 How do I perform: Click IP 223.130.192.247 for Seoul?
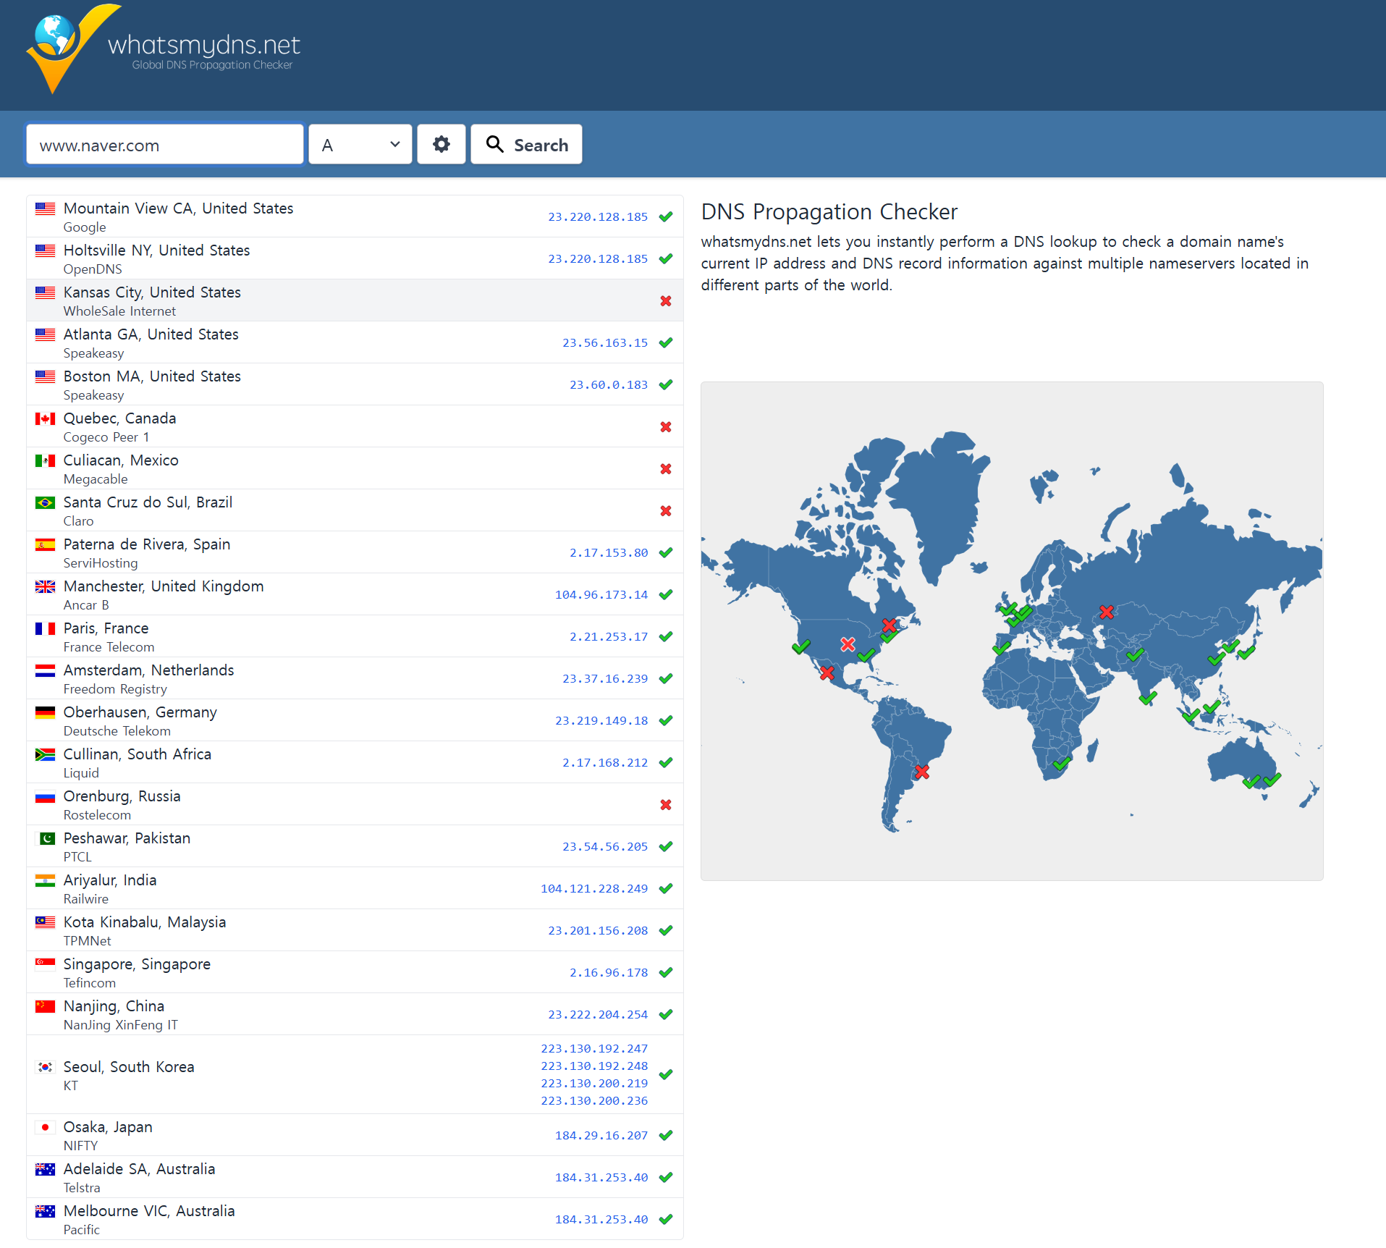[x=594, y=1048]
